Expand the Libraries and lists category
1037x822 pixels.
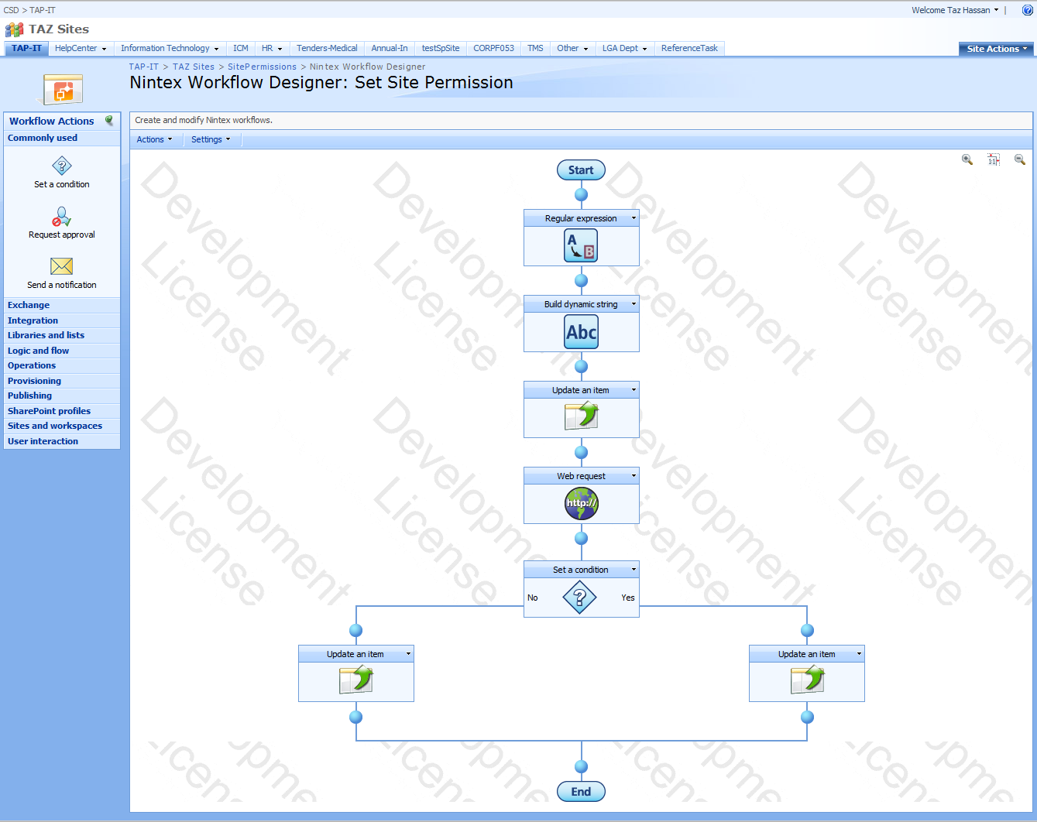(x=62, y=335)
